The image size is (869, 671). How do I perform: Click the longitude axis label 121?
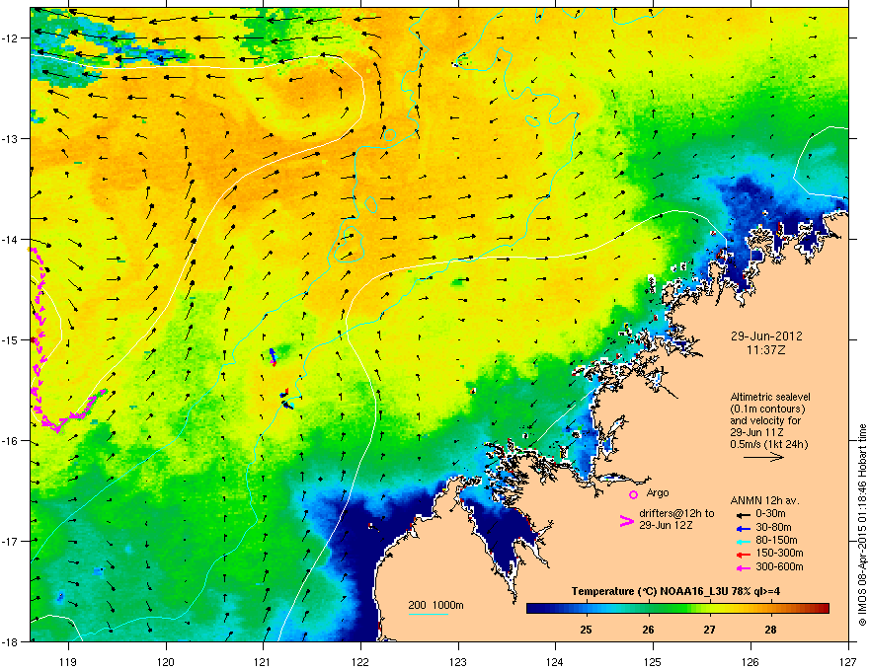coord(263,661)
